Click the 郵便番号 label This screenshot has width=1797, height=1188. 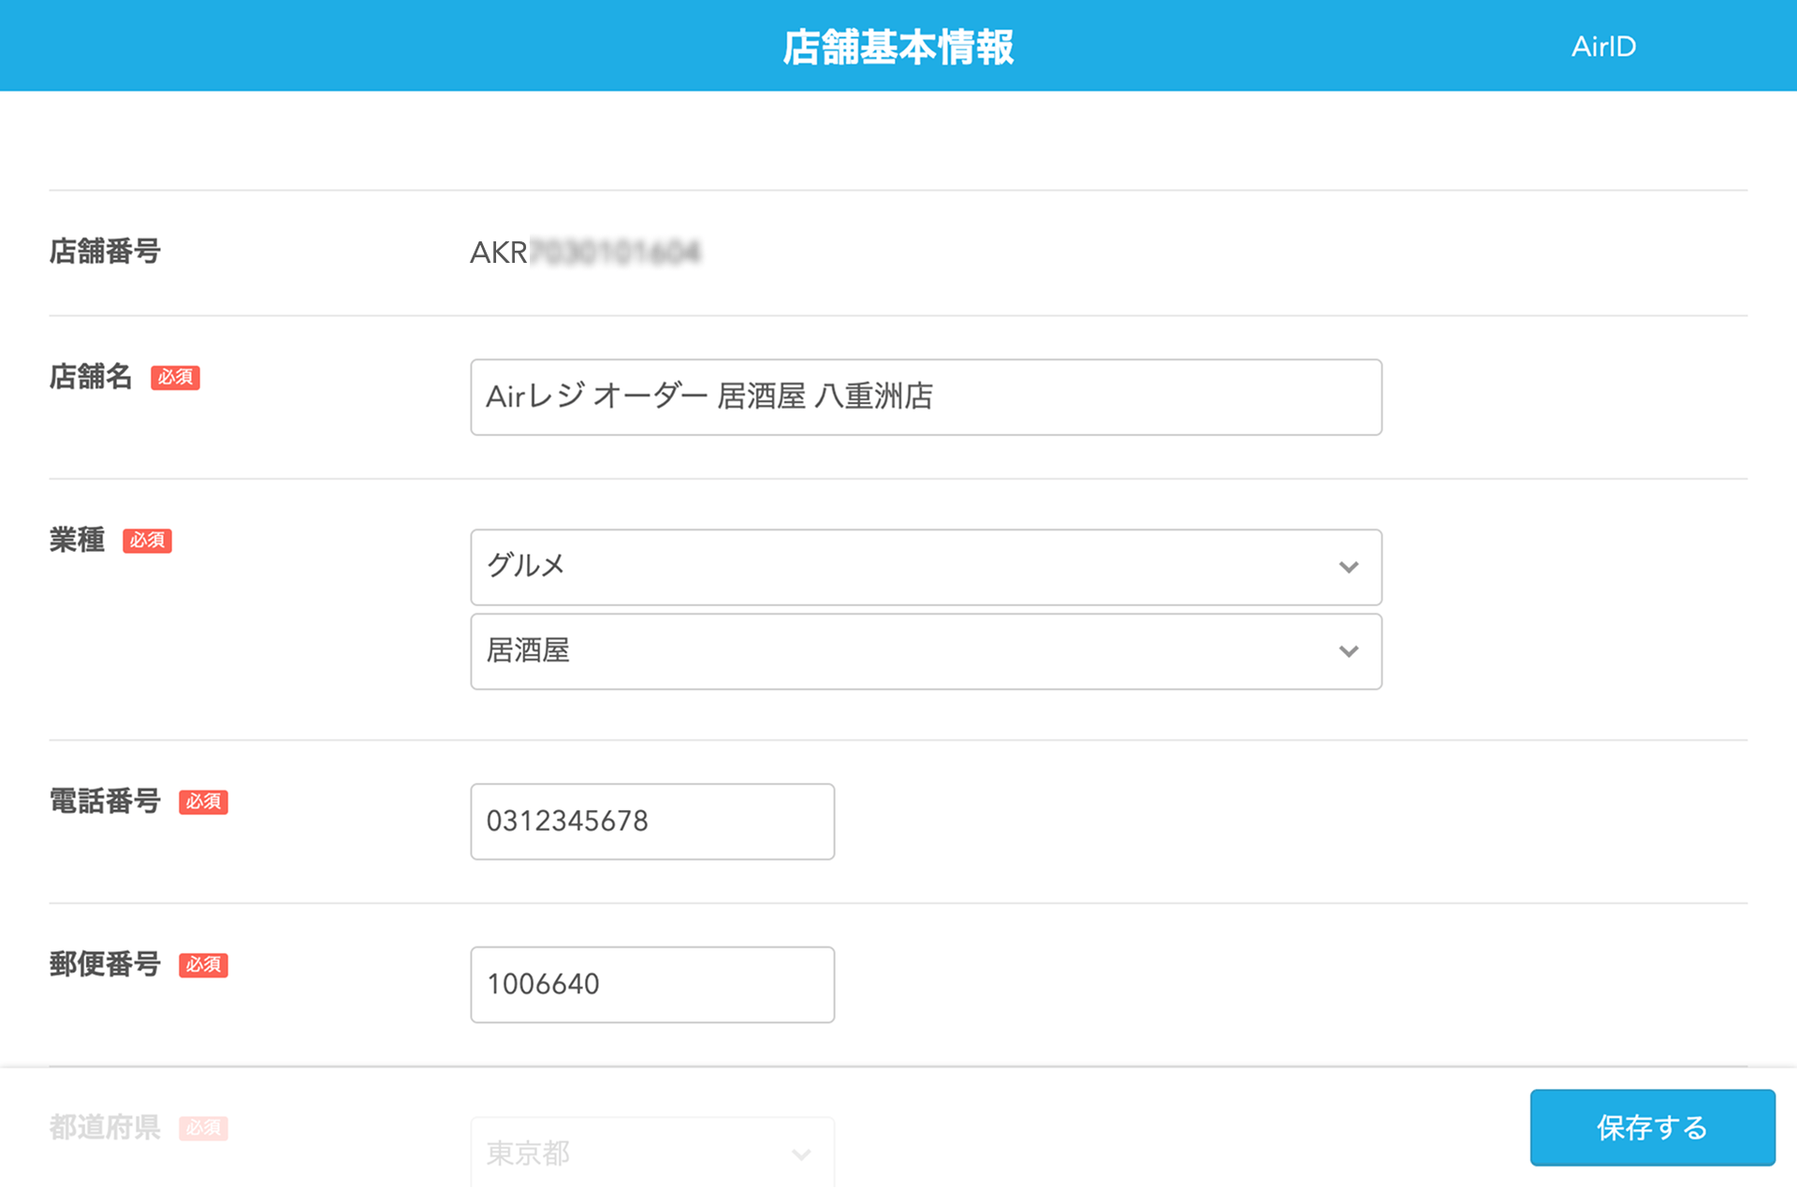tap(105, 963)
